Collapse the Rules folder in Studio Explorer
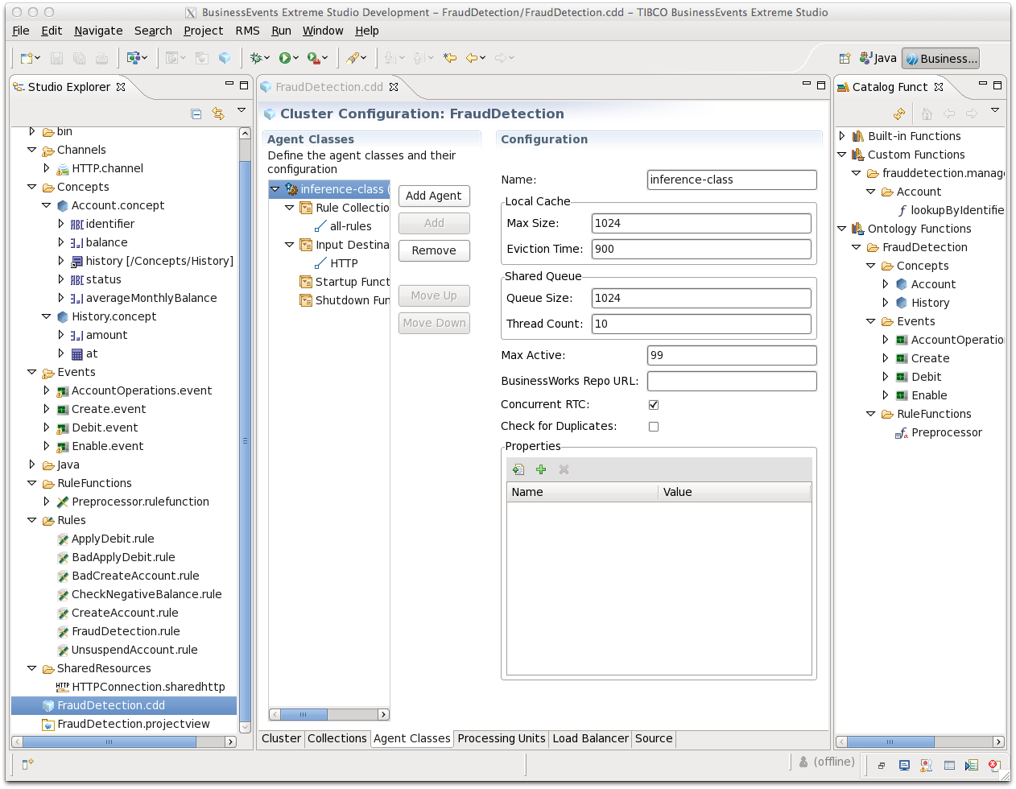This screenshot has height=789, width=1016. click(32, 520)
